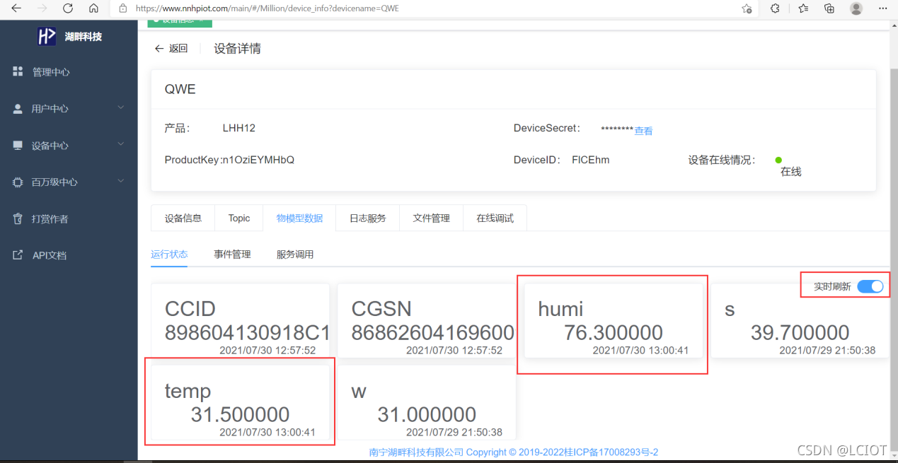Screen dimensions: 898x463
Task: Open the browser home page icon
Action: click(x=93, y=8)
